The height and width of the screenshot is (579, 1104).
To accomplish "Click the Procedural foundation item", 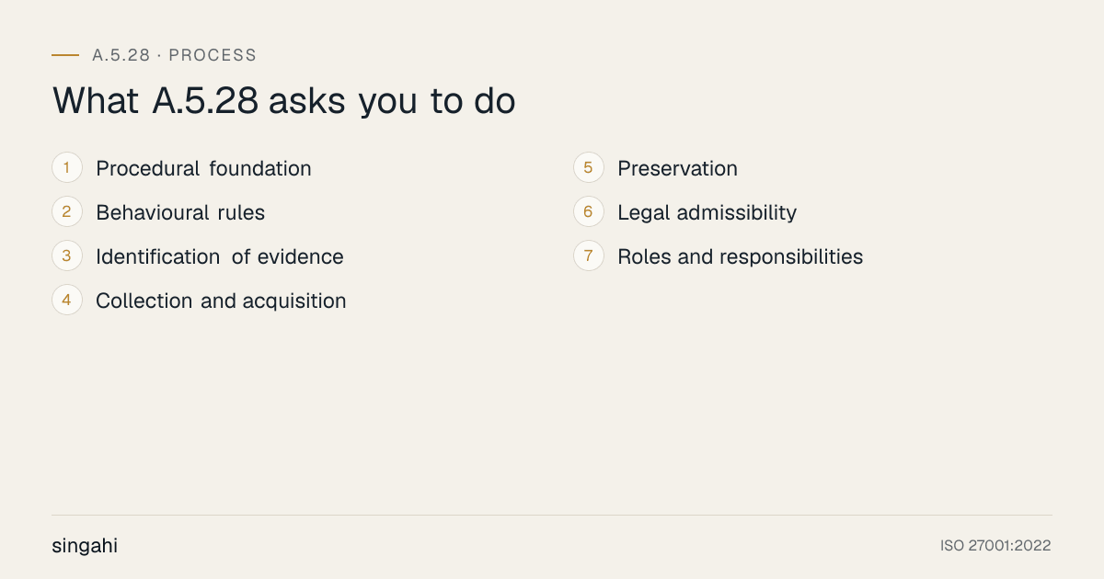I will point(203,169).
